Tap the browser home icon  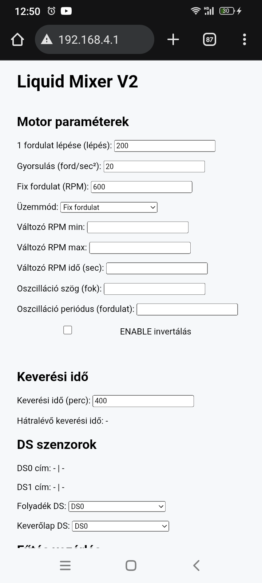tap(17, 39)
